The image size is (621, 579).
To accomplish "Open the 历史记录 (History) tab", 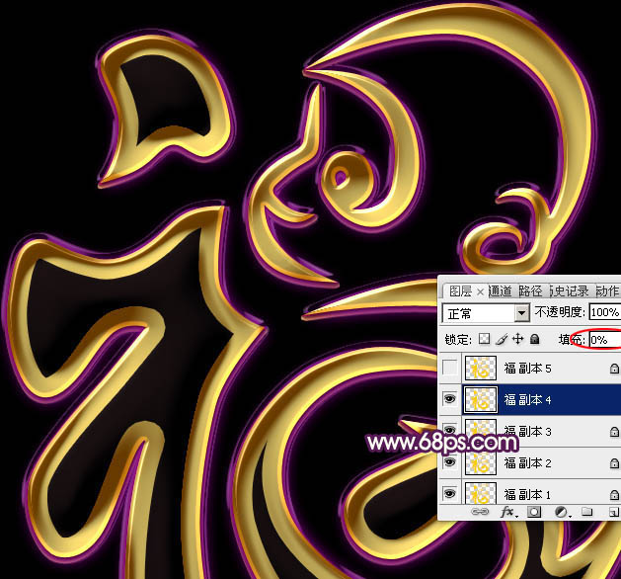I will pos(569,291).
